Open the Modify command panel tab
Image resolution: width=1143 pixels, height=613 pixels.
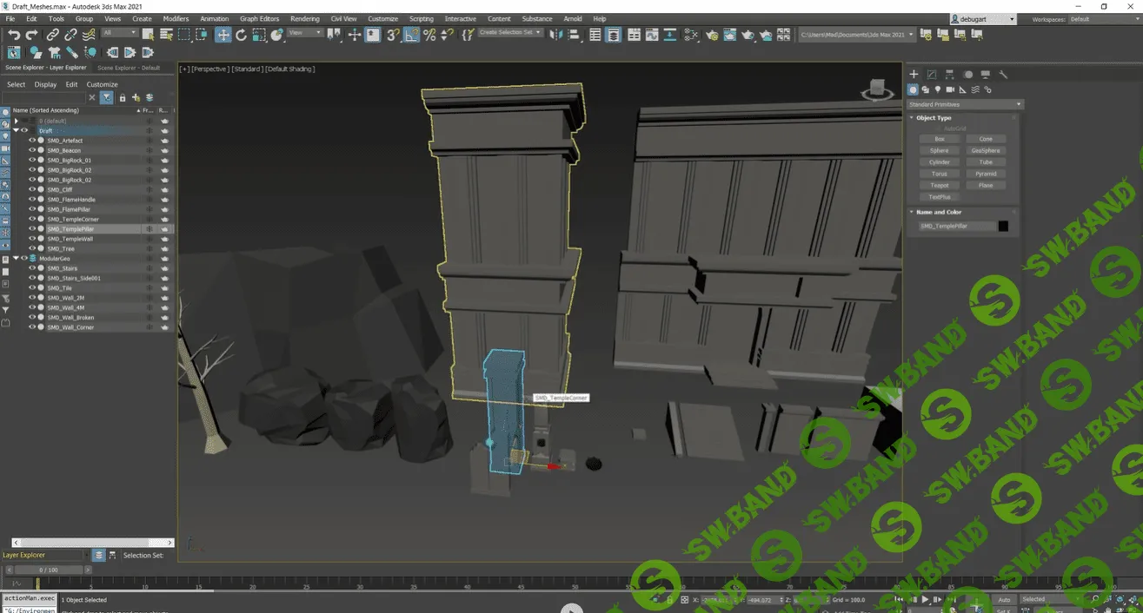(x=932, y=75)
